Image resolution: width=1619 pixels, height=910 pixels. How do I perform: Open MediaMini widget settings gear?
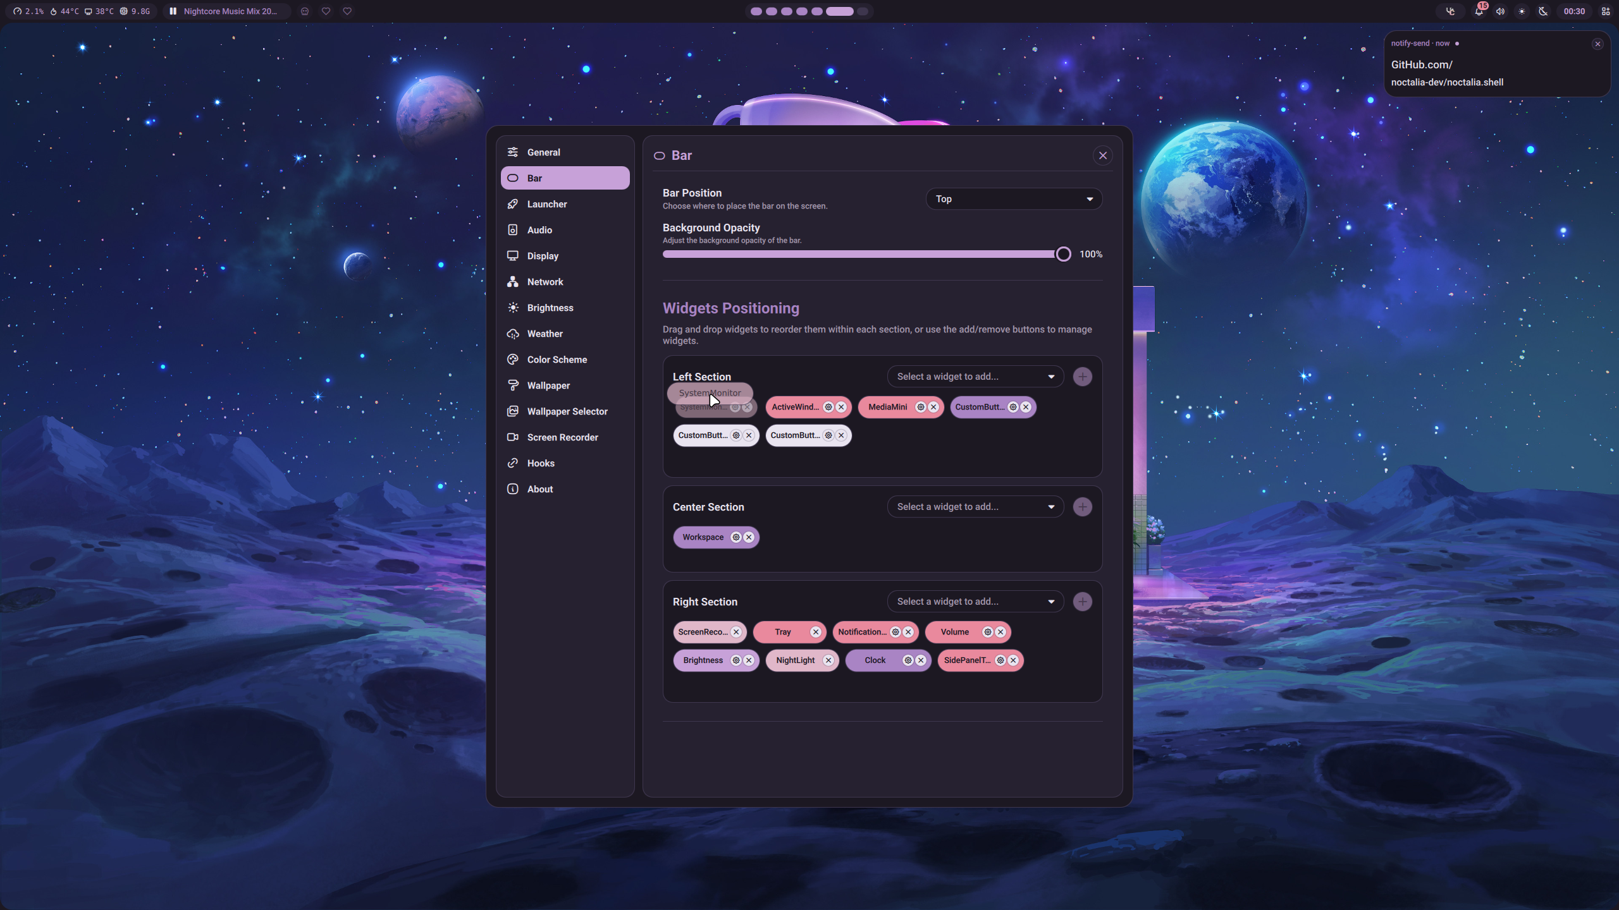(921, 407)
